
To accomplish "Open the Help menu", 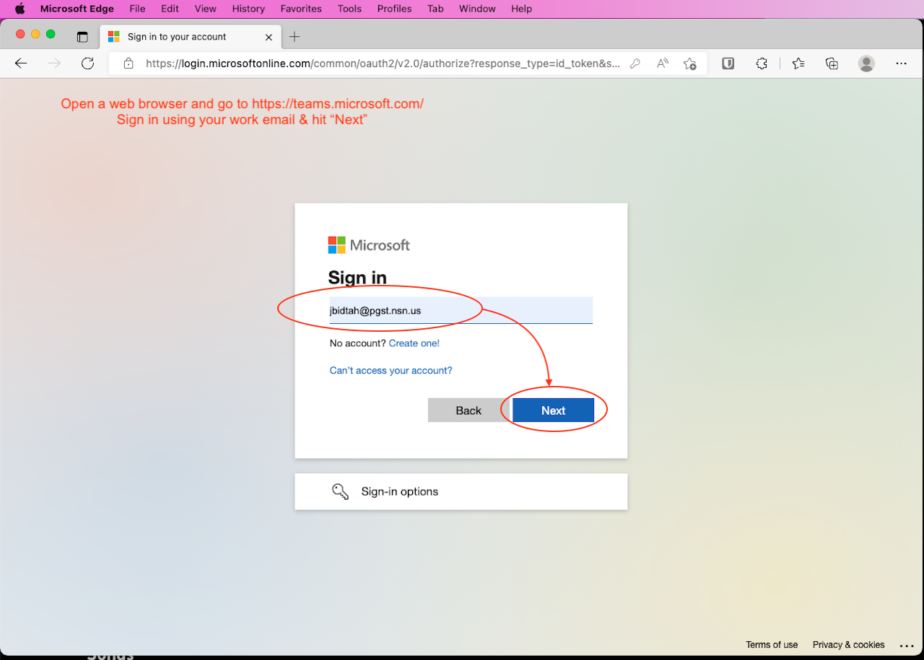I will (521, 9).
